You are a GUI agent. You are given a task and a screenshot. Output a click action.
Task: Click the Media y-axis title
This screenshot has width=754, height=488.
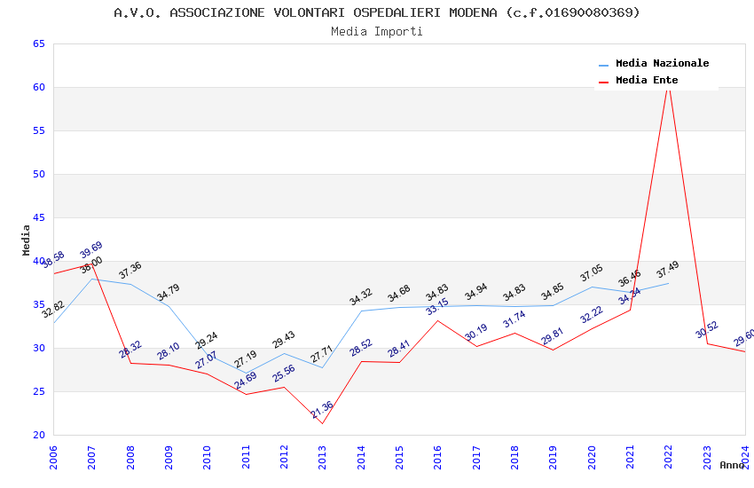26,240
